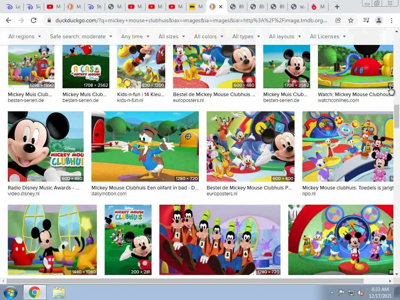400x300 pixels.
Task: Click the vertical scrollbar thumb
Action: (396, 116)
